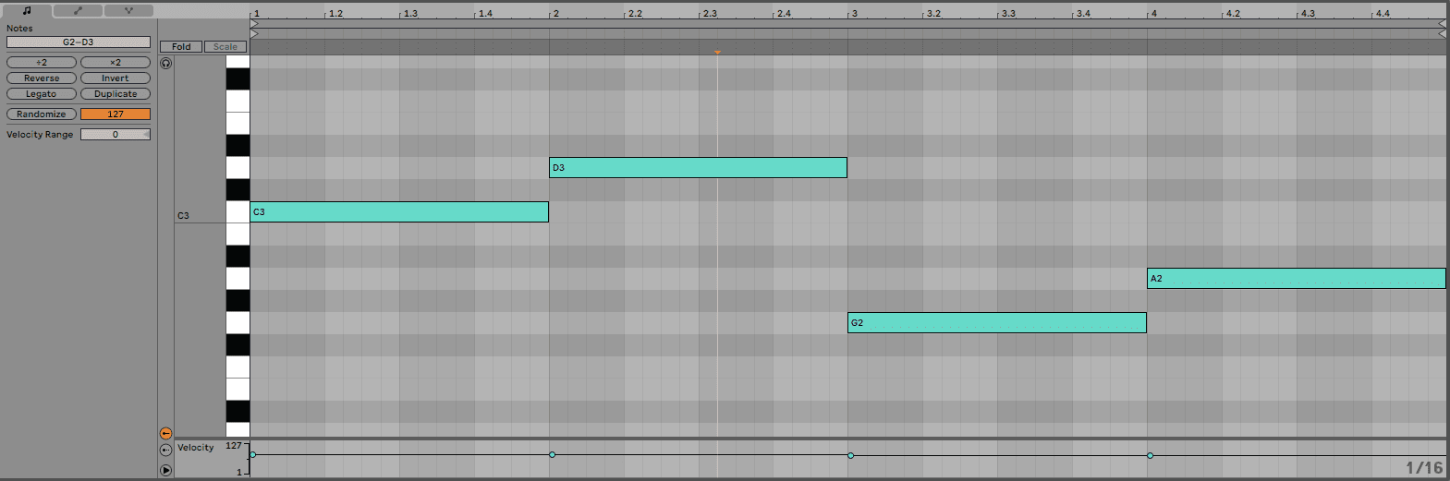Apply Legato to notes
This screenshot has height=481, width=1450.
42,94
